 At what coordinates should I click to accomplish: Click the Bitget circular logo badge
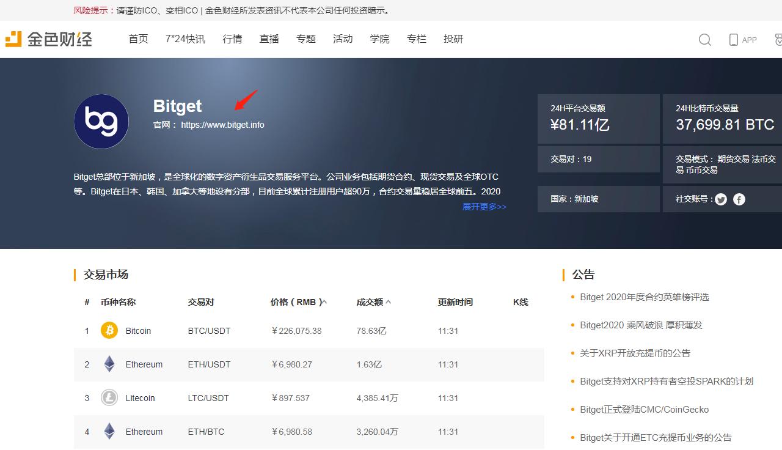[101, 121]
